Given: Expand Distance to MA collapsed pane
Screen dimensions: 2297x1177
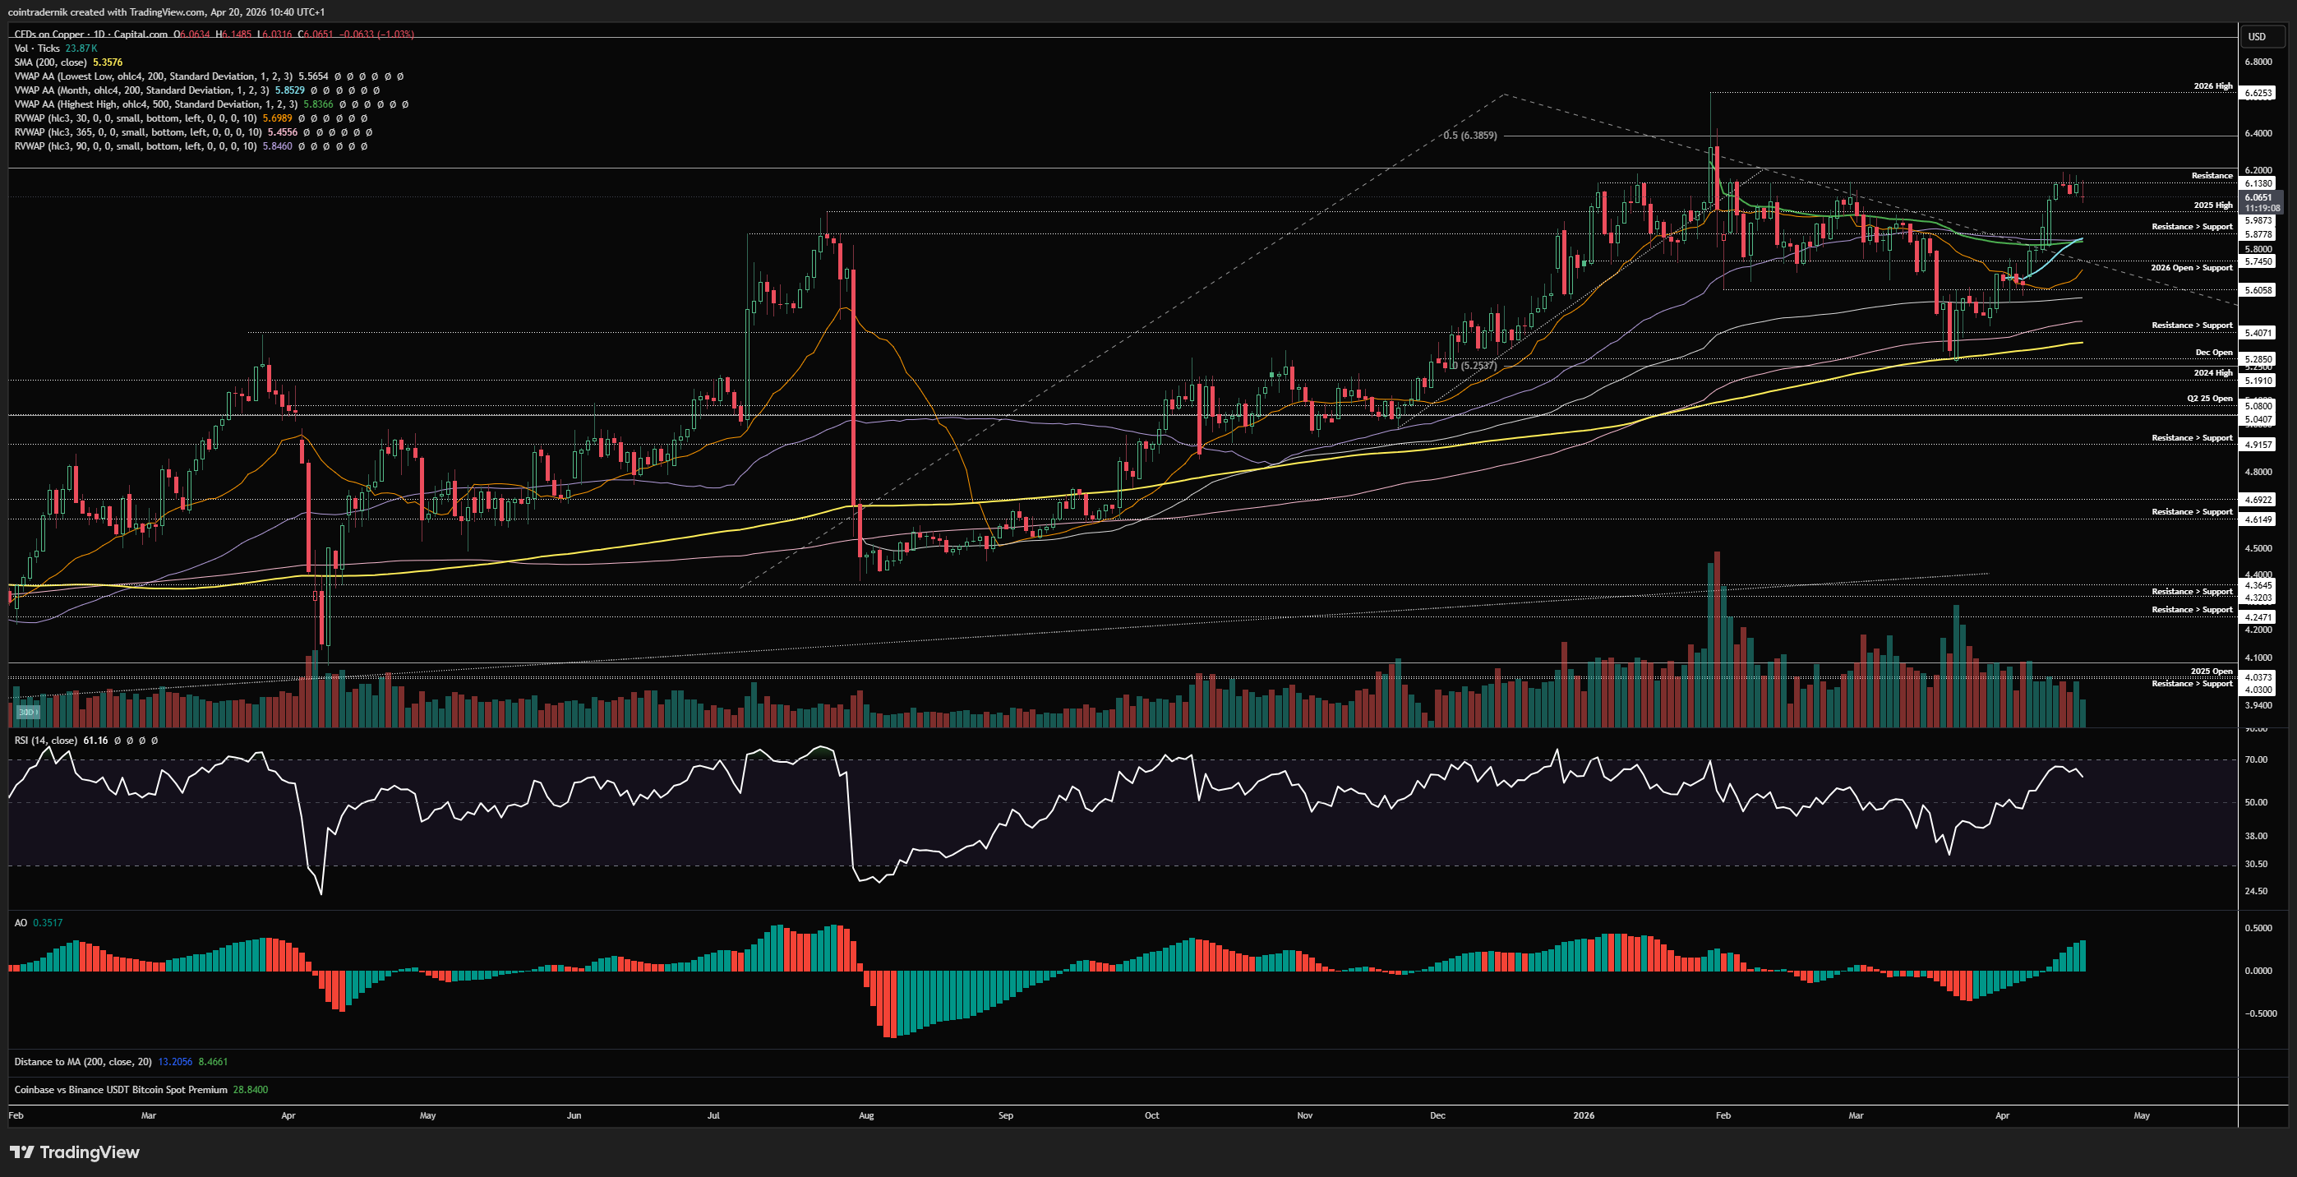Looking at the screenshot, I should (x=82, y=1062).
